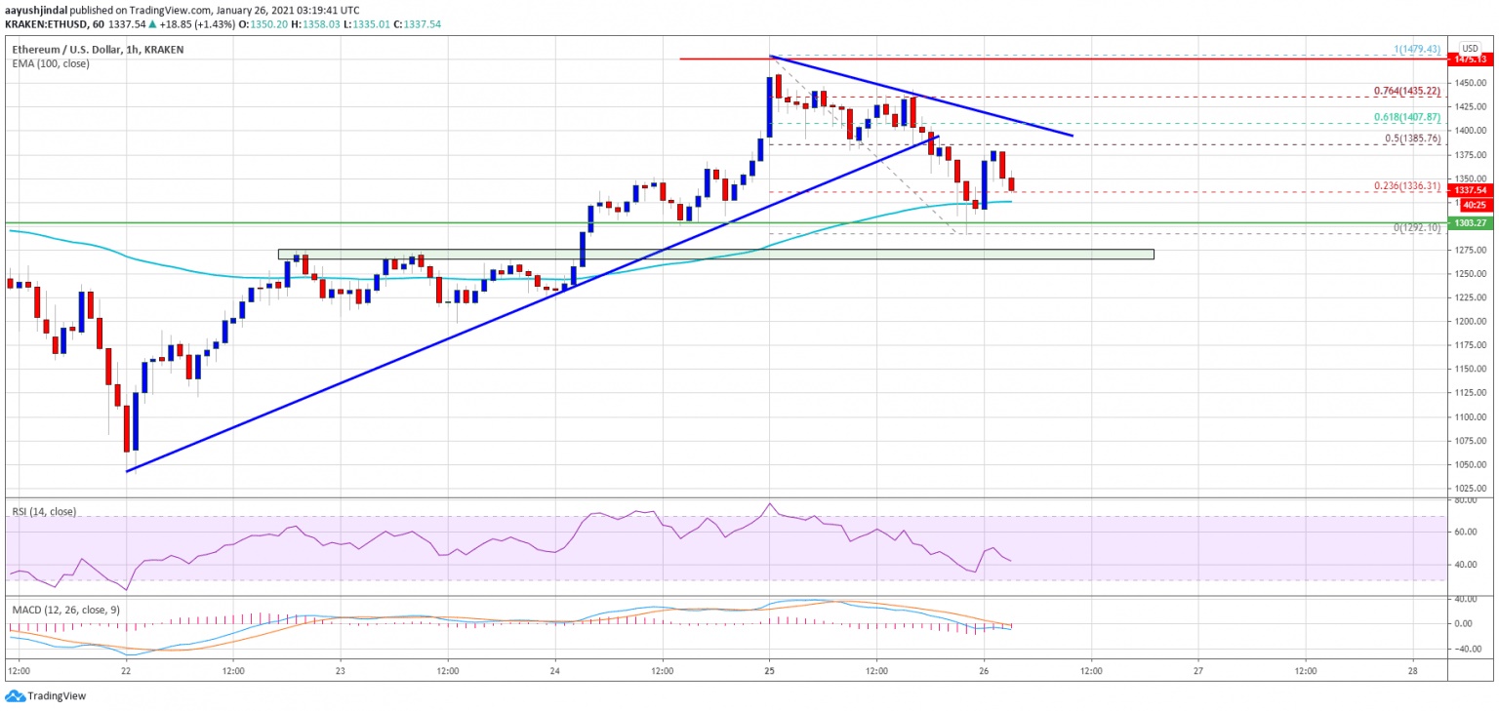
Task: Click 60.00 on the RSI axis
Action: click(1468, 533)
